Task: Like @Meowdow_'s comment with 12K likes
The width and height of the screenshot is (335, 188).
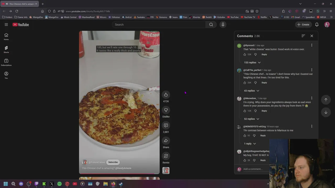Action: click(245, 111)
